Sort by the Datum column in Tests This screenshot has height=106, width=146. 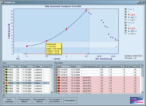click(x=27, y=67)
